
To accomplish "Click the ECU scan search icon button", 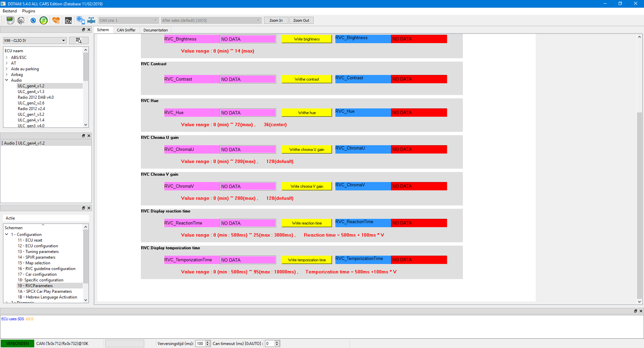I will [x=79, y=40].
